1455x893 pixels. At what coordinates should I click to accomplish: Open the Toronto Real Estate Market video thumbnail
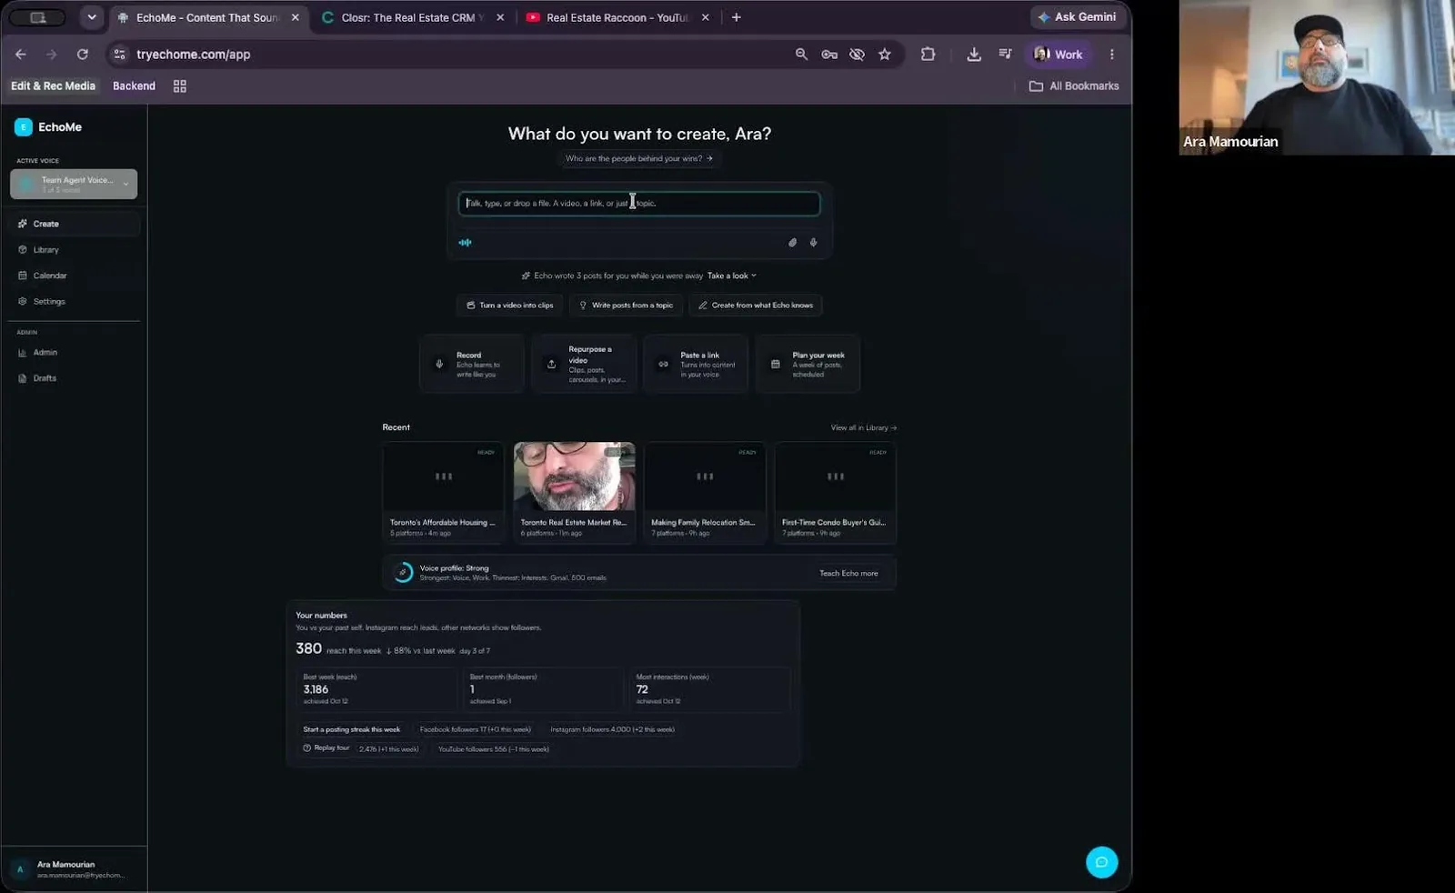coord(574,477)
